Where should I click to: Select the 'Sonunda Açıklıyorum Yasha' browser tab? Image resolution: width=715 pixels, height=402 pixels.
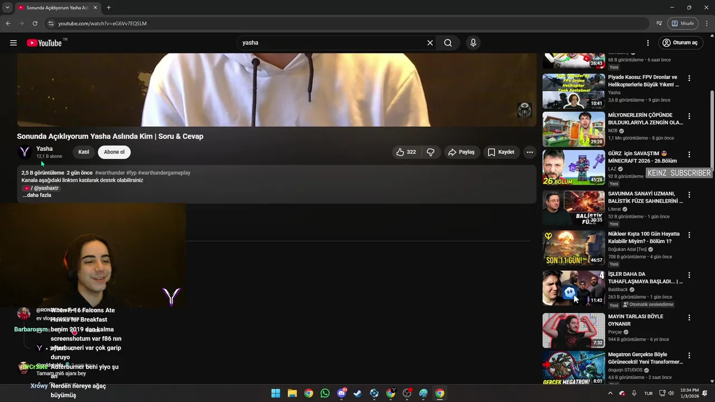coord(57,8)
